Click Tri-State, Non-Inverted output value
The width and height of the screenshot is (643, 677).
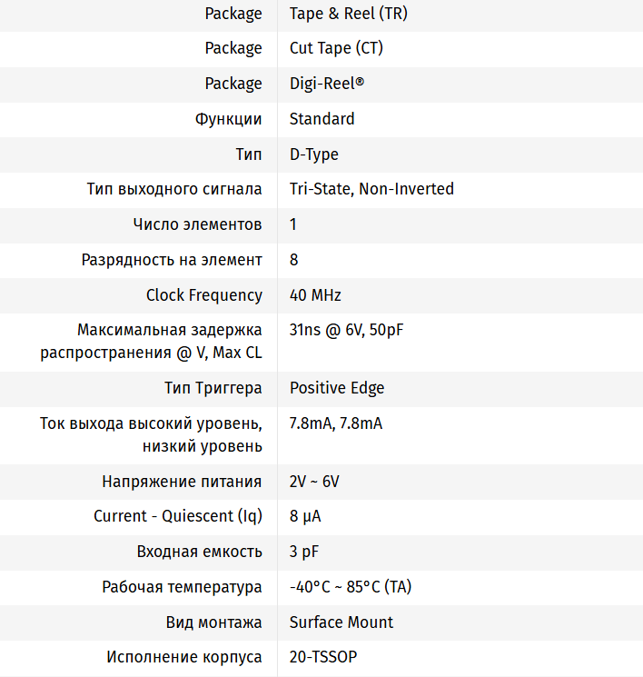click(371, 189)
